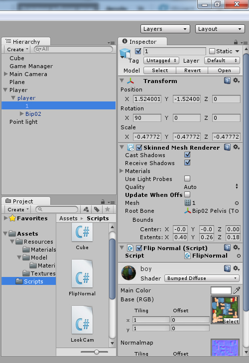The width and height of the screenshot is (249, 363).
Task: Open Flip Normal script gear menu
Action: point(236,248)
